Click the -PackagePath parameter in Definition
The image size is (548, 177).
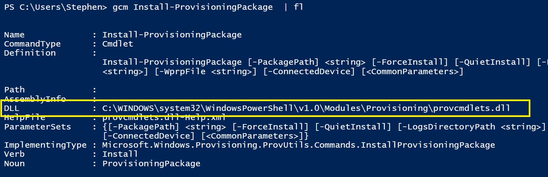click(x=283, y=62)
